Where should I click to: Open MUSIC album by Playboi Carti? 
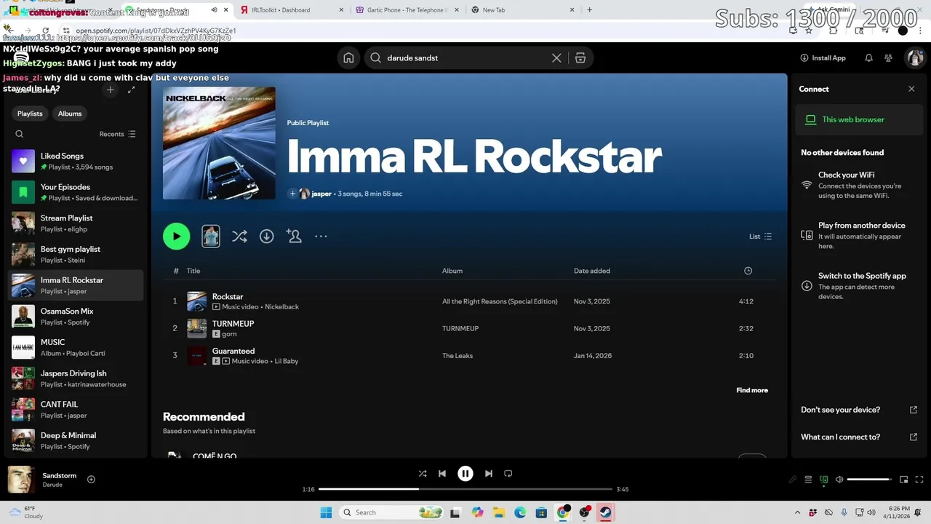coord(76,348)
